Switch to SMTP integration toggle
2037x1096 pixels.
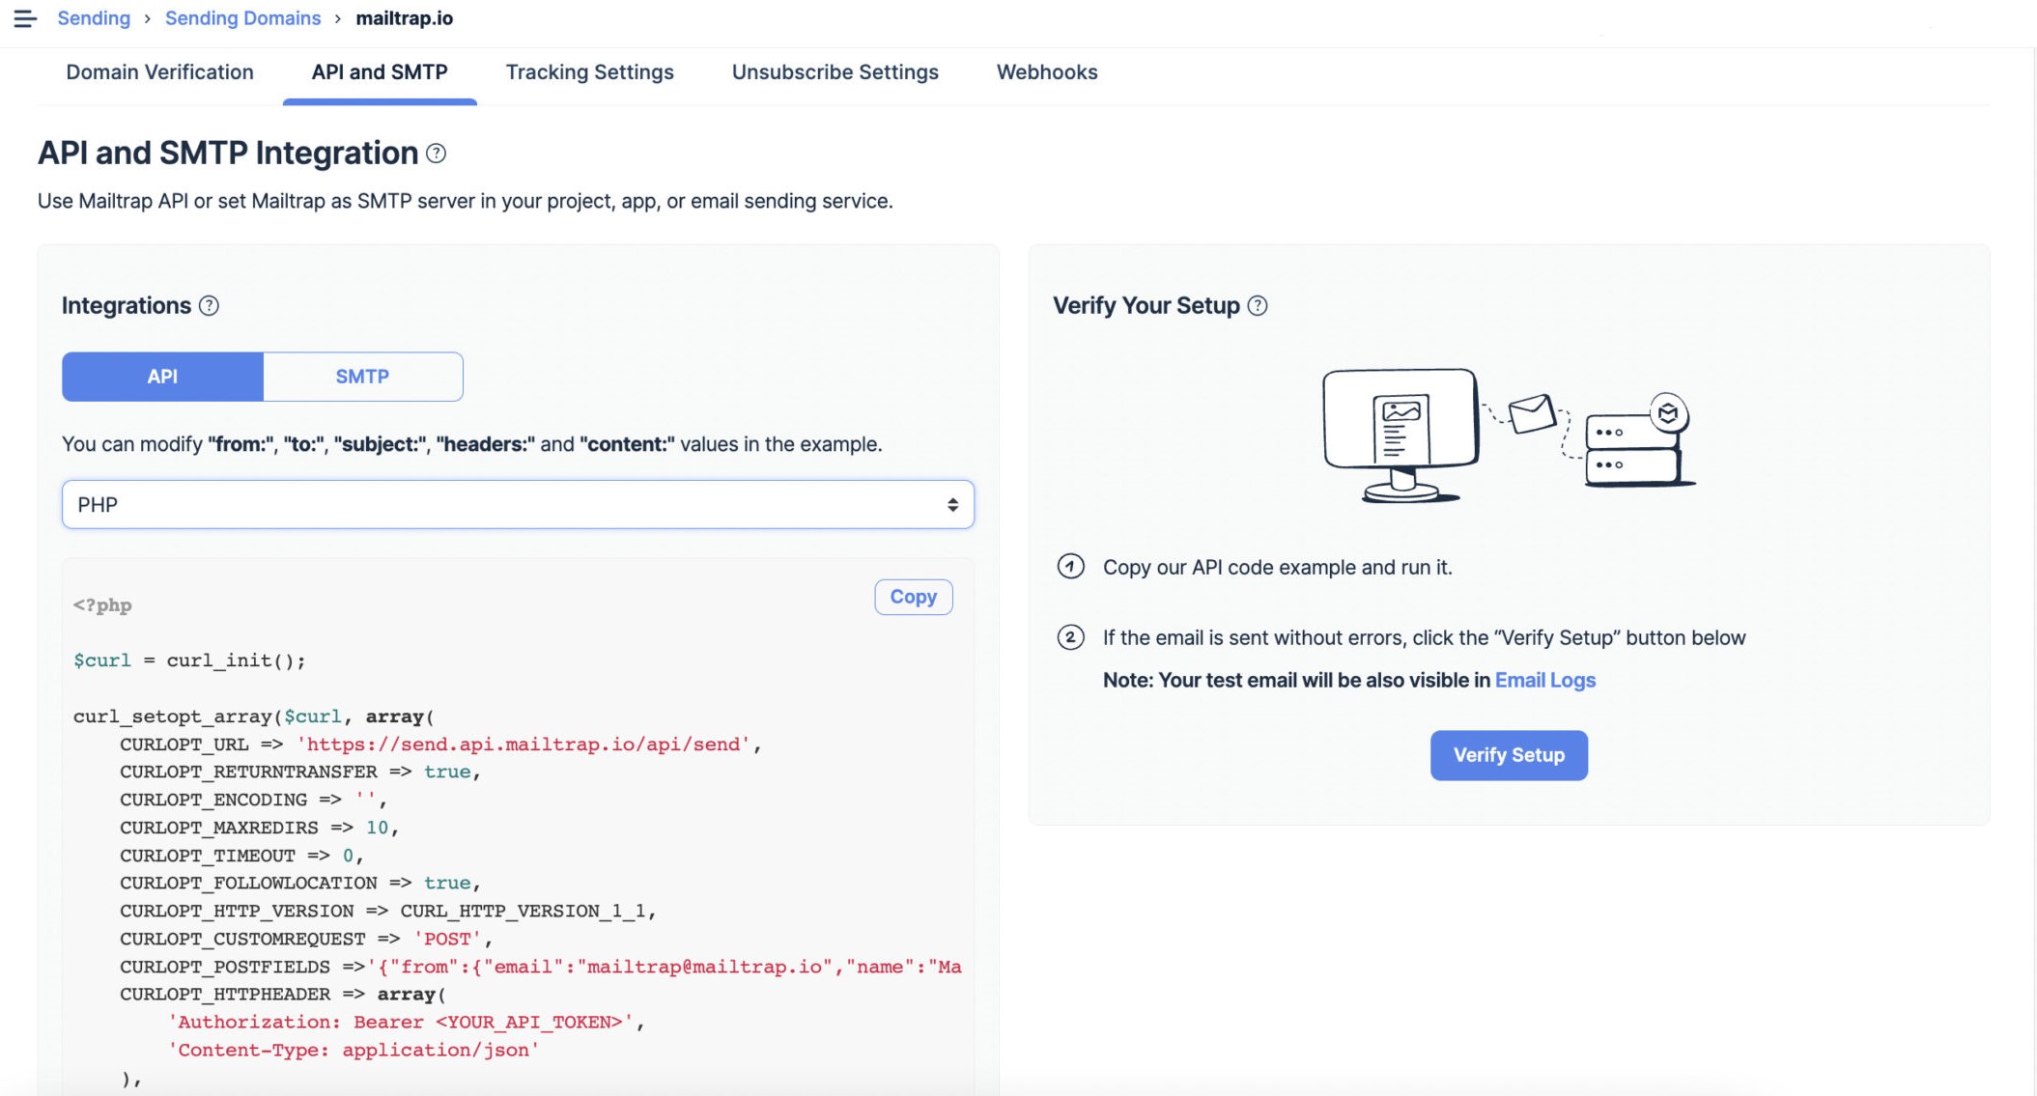pos(362,377)
